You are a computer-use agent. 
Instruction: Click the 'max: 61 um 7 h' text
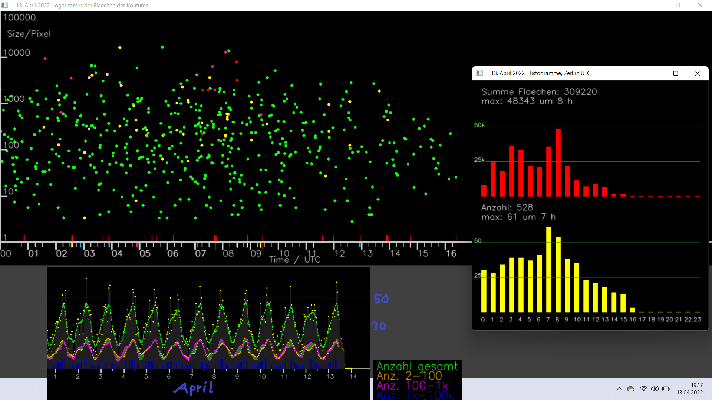point(518,217)
